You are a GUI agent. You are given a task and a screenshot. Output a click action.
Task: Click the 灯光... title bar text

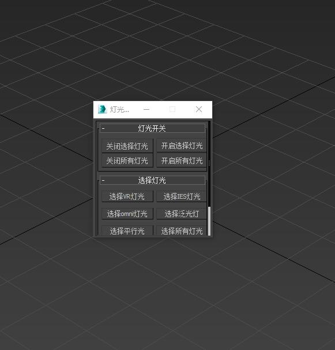tap(119, 110)
